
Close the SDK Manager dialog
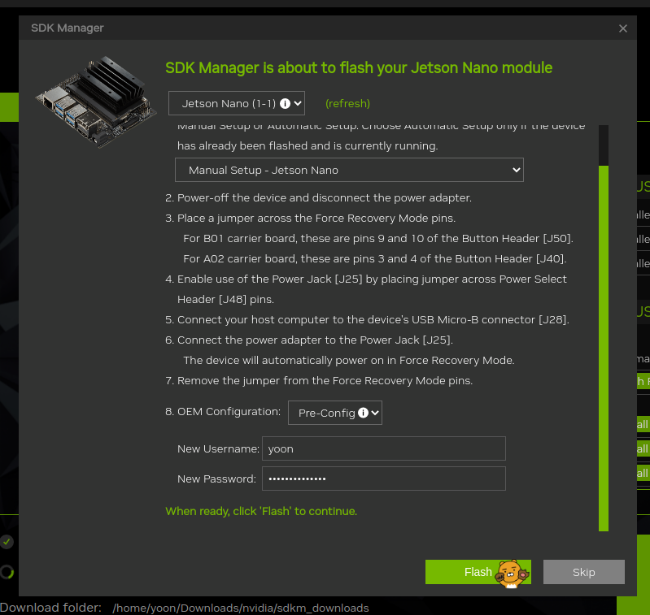coord(622,28)
